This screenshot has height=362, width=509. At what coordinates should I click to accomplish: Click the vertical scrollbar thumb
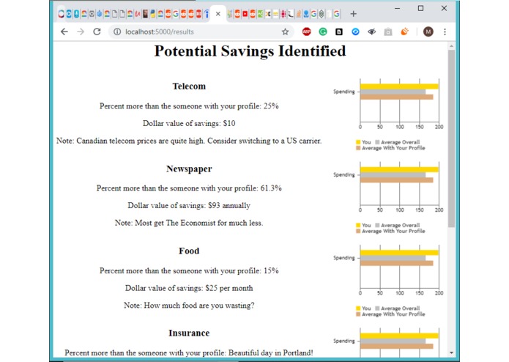pyautogui.click(x=451, y=138)
